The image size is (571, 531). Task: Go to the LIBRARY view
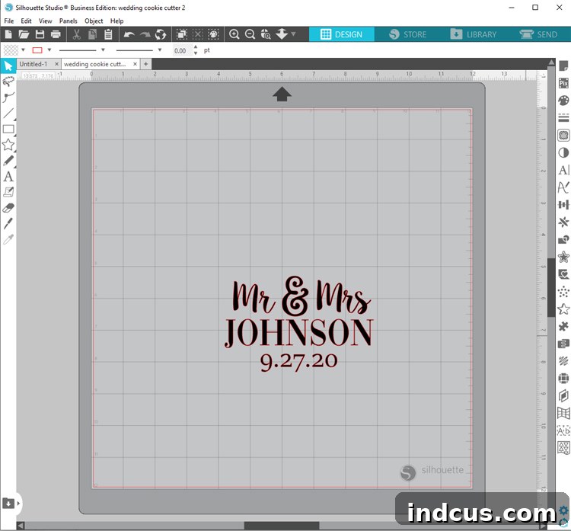click(473, 34)
